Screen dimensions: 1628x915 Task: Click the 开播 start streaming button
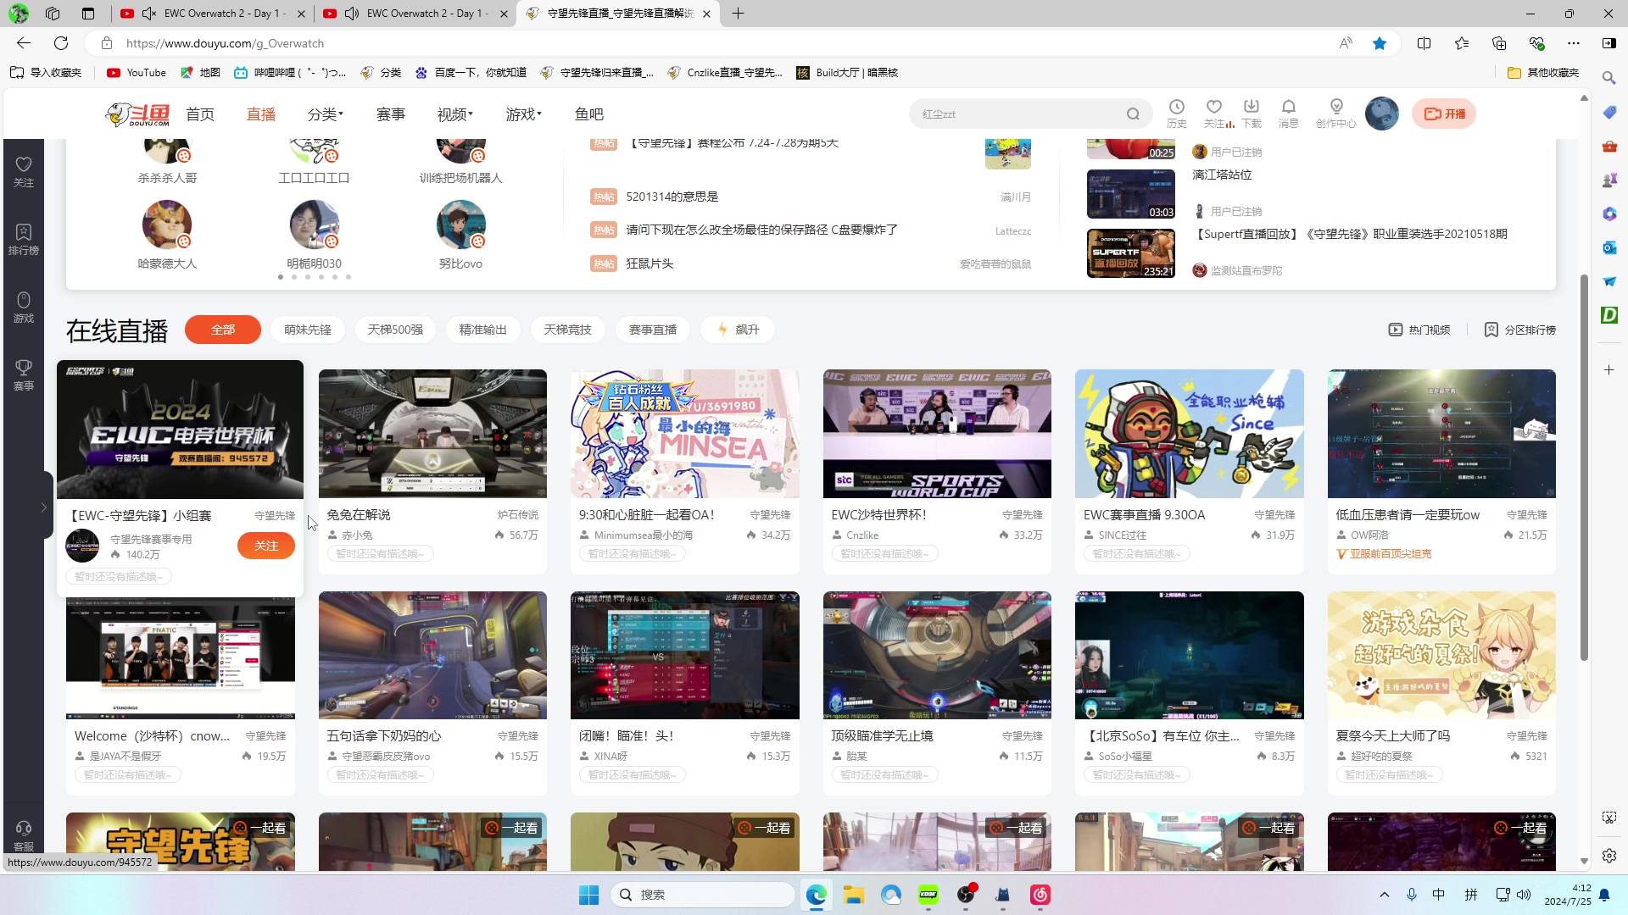point(1444,114)
